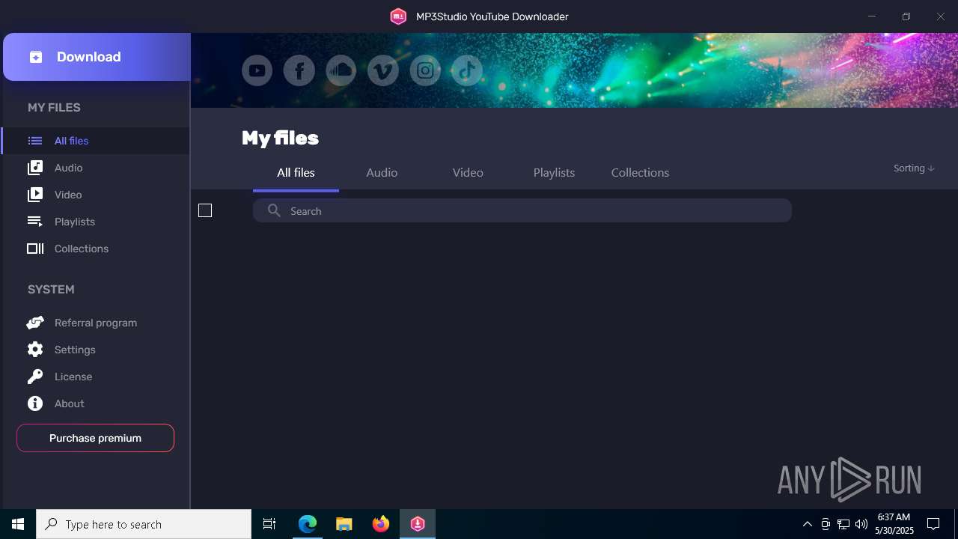Viewport: 958px width, 539px height.
Task: Open the Windows Start menu
Action: pos(18,524)
